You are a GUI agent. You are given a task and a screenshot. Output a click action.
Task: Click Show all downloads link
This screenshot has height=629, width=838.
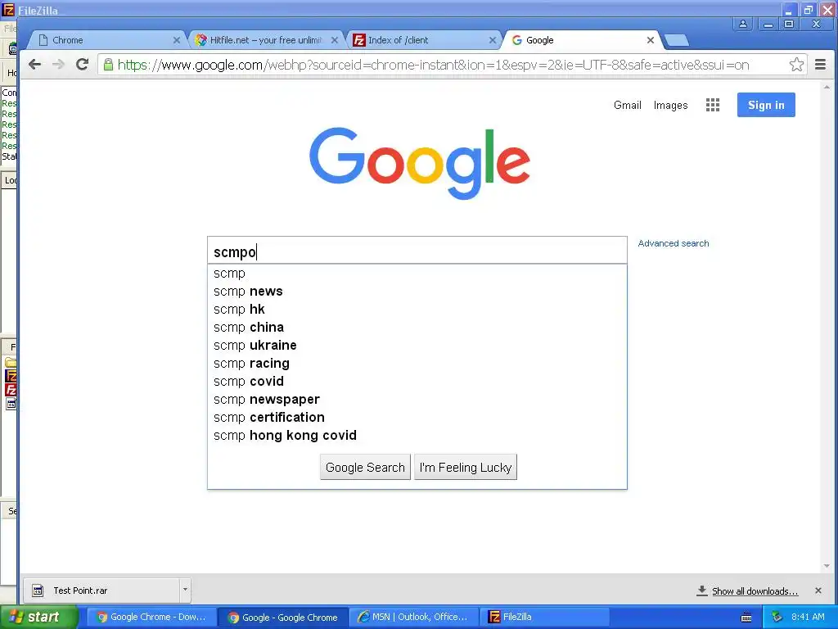(x=755, y=591)
